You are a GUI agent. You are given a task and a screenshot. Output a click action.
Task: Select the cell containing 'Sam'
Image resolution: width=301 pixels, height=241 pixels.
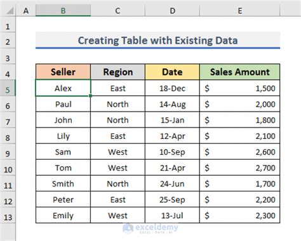[x=63, y=152]
